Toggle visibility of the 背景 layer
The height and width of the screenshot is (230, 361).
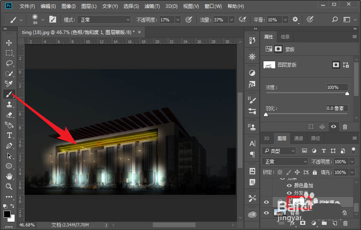[x=266, y=213]
